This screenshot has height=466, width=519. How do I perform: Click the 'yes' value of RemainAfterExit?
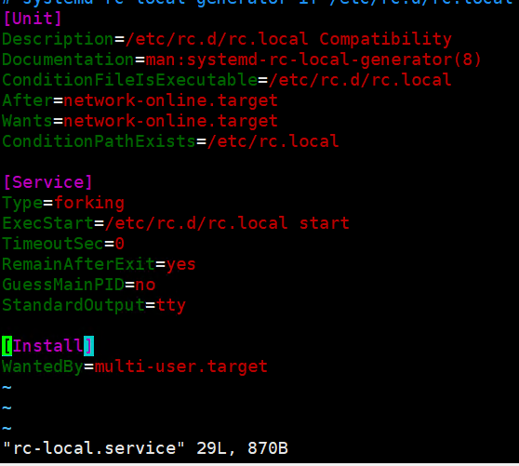(180, 265)
